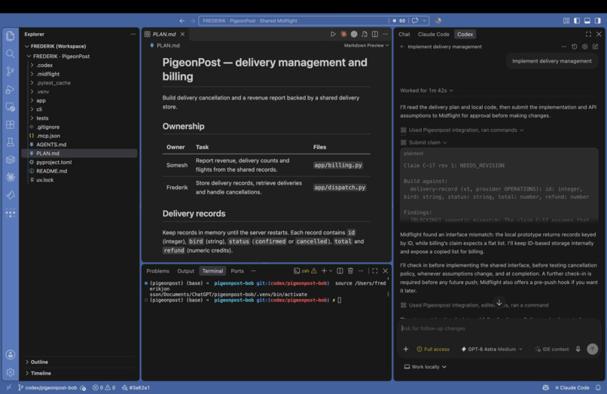The width and height of the screenshot is (607, 394).
Task: Split the editor with split icon
Action: pyautogui.click(x=375, y=34)
